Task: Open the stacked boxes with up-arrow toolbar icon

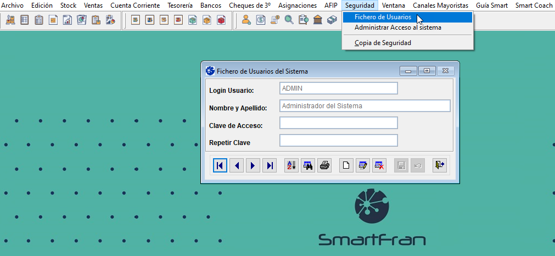Action: [10, 20]
